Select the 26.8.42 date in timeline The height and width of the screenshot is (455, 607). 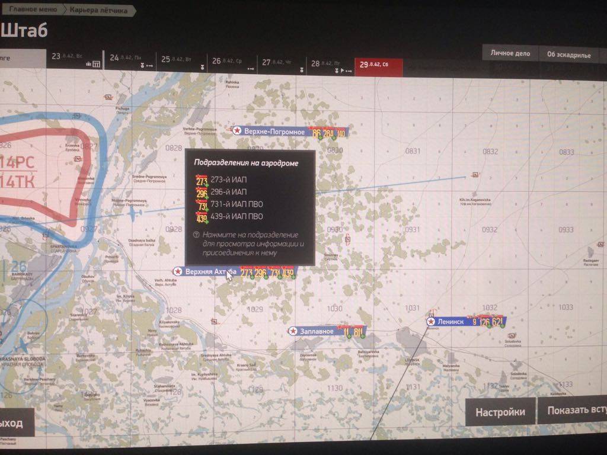click(x=232, y=63)
